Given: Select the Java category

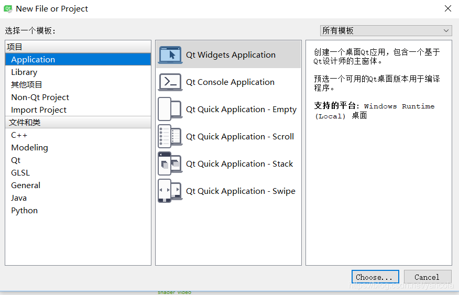Looking at the screenshot, I should click(x=78, y=198).
